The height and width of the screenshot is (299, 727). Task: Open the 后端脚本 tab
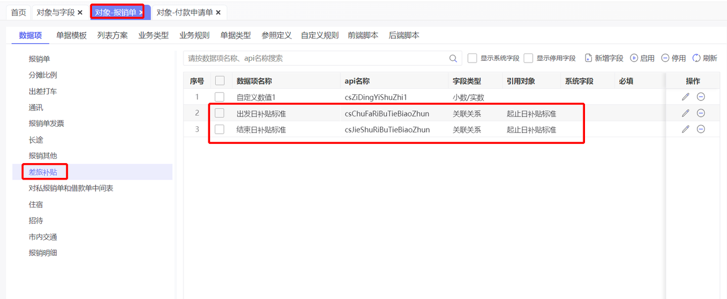(x=404, y=35)
